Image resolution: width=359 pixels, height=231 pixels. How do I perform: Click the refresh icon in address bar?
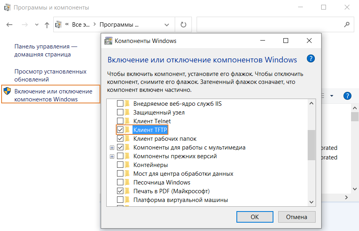point(183,25)
